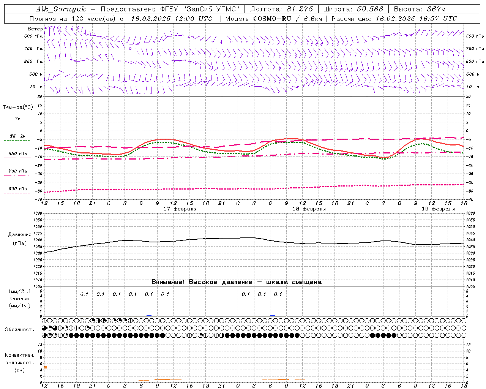Click the 18 февраля date label
486x389 pixels.
(309, 209)
